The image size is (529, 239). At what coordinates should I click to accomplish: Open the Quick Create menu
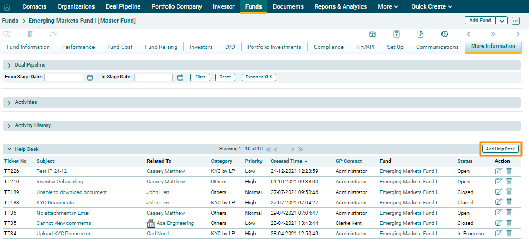point(432,6)
